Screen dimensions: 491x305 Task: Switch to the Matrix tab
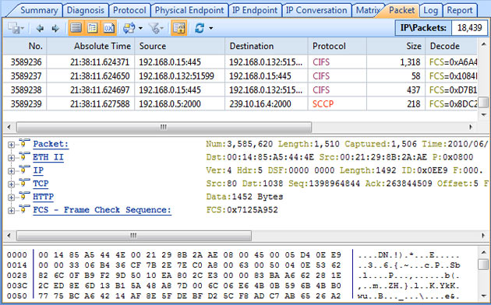[x=368, y=10]
